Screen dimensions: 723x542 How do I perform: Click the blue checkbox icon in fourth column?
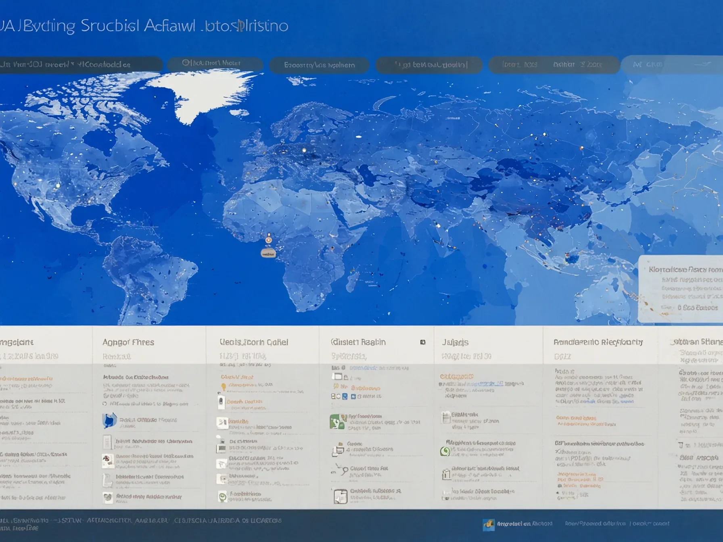click(345, 396)
